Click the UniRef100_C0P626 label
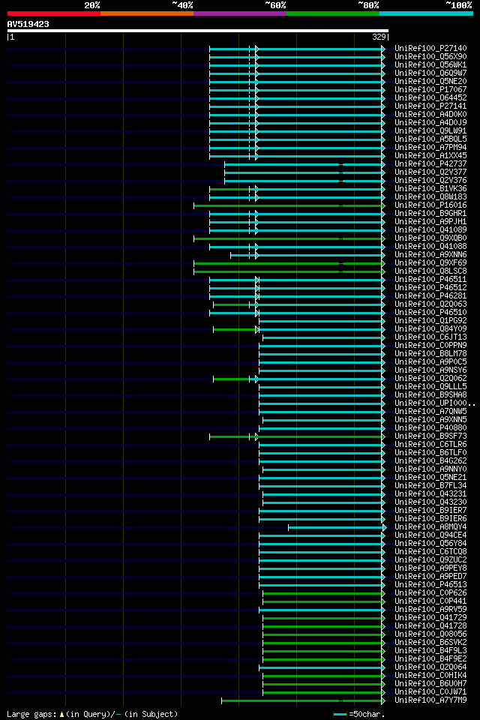This screenshot has width=480, height=720. coord(430,594)
